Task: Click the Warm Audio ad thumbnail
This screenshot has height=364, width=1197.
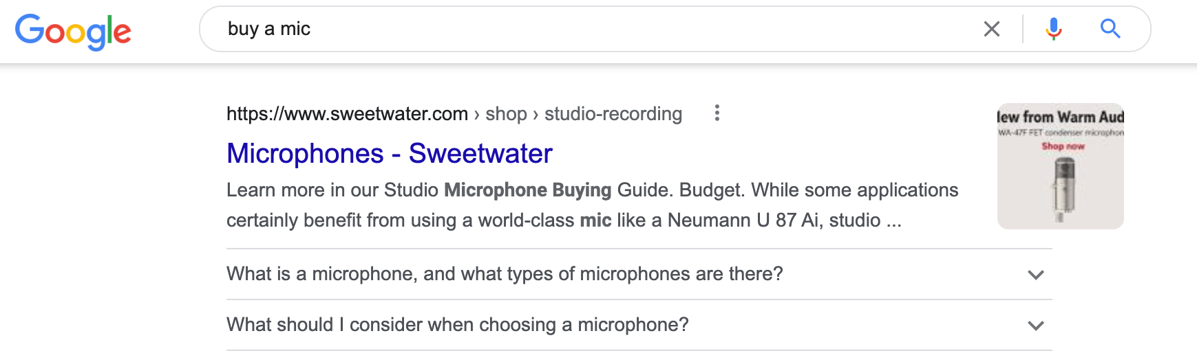Action: (x=1060, y=166)
